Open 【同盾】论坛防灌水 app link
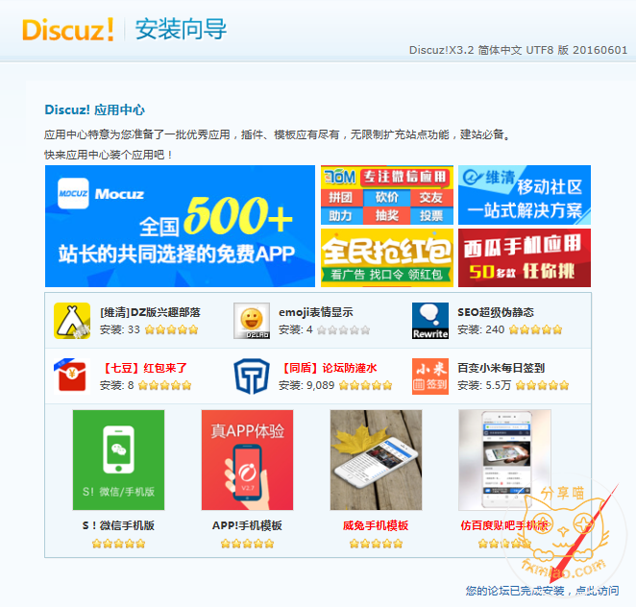636x607 pixels. point(329,368)
